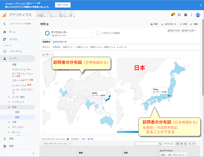Image resolution: width=204 pixels, height=157 pixels.
Task: Collapse sidebar with the left chevron
Action: [33, 153]
